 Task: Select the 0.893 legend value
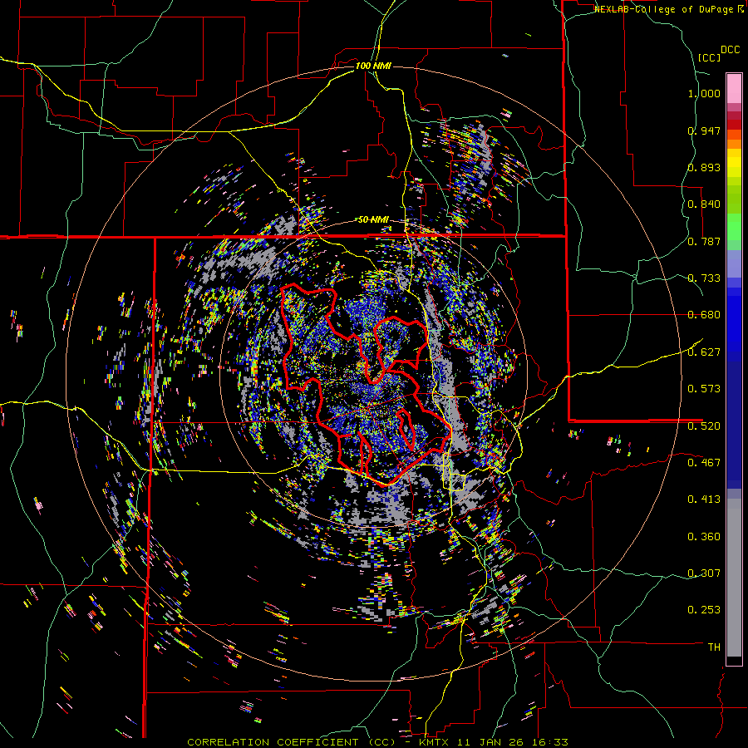(x=704, y=167)
